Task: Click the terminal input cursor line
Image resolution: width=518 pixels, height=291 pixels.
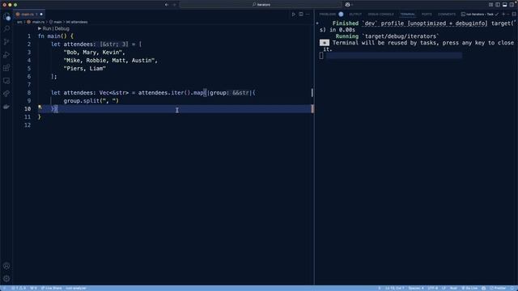Action: tap(390, 56)
